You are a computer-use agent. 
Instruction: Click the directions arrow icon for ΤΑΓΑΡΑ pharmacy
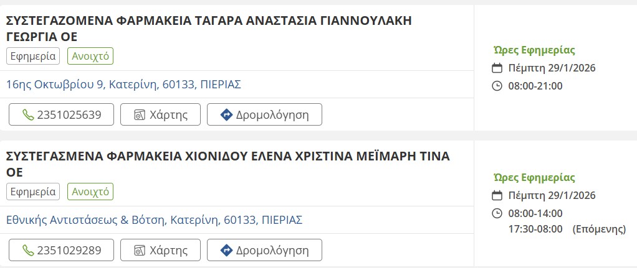point(227,115)
